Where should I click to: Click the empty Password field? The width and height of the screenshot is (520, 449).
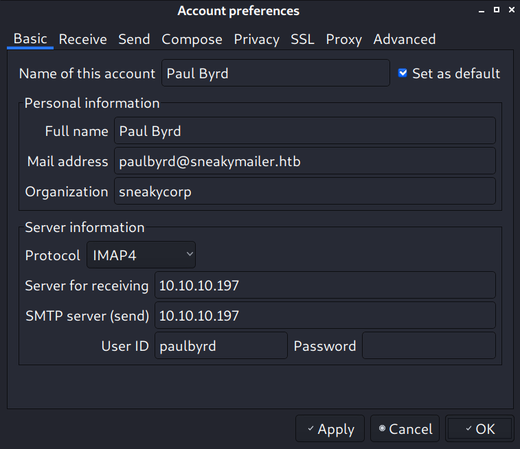(428, 345)
